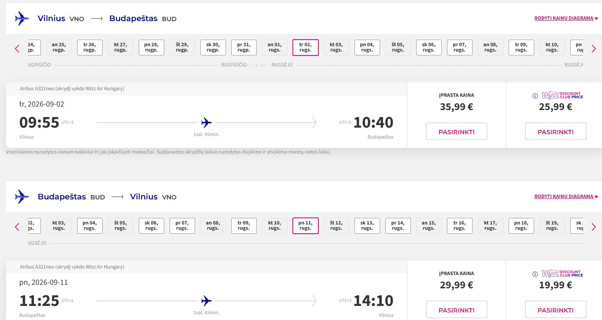This screenshot has height=320, width=602.
Task: Choose return date tab 'sk 13, rugs.'
Action: 367,226
